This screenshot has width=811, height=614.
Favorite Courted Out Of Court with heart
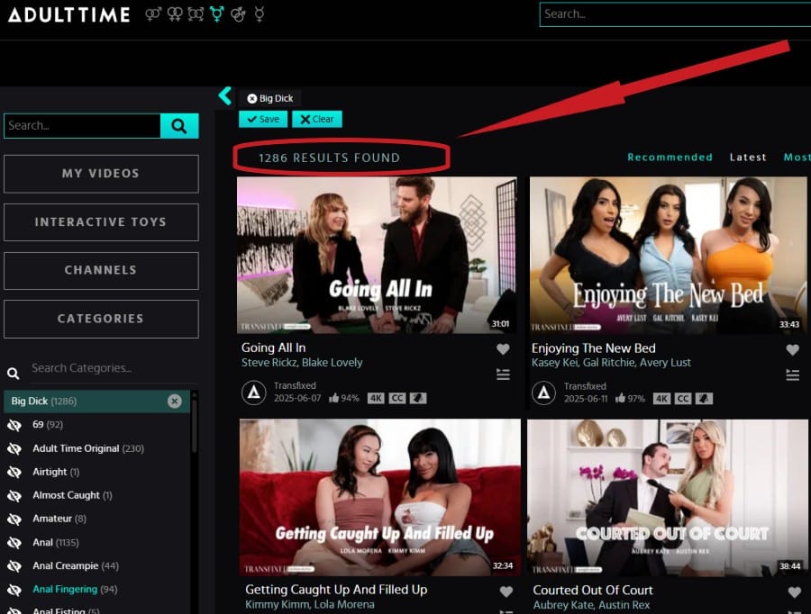point(795,591)
